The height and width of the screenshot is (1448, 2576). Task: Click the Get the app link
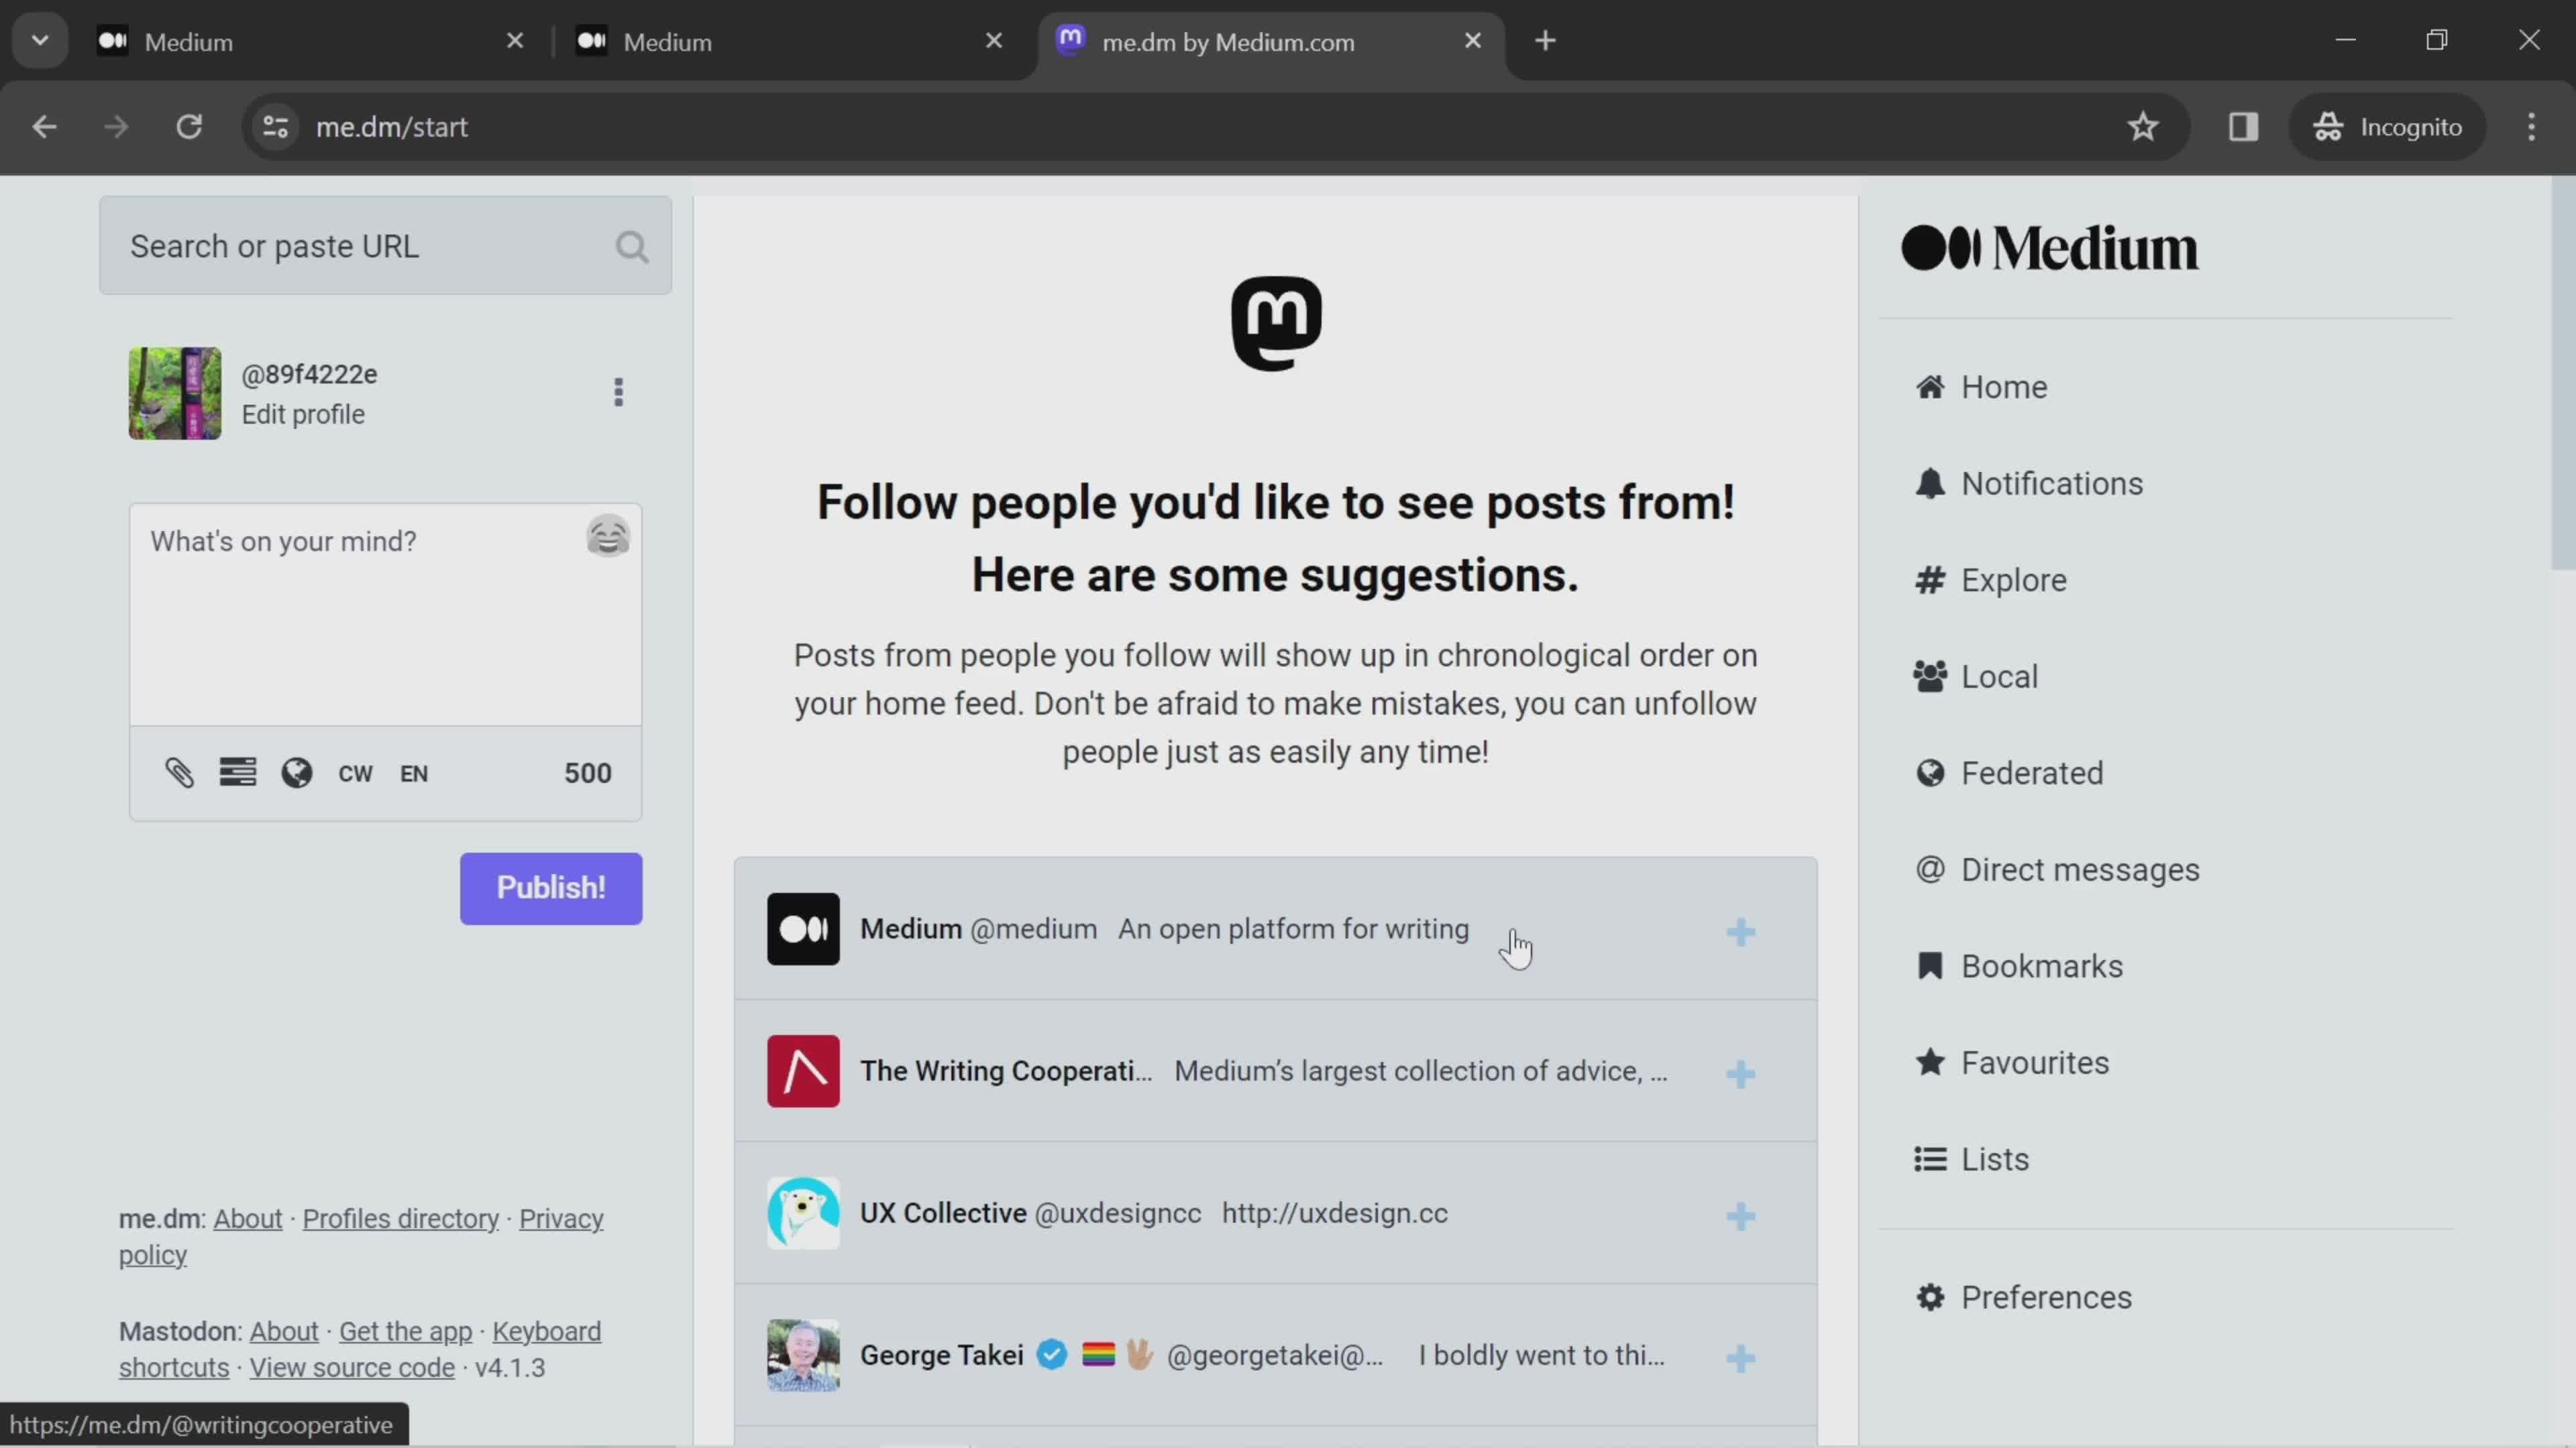(x=405, y=1331)
